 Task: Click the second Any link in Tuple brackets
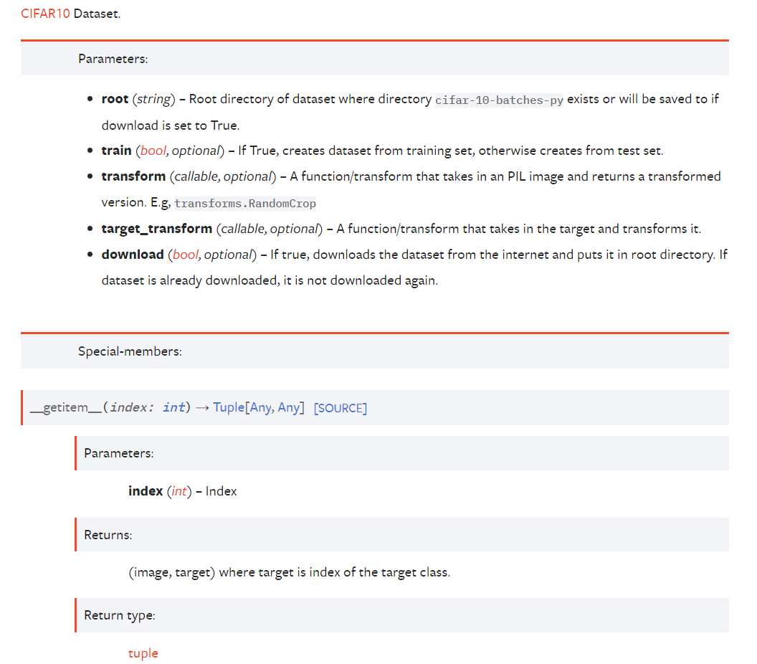pyautogui.click(x=289, y=407)
